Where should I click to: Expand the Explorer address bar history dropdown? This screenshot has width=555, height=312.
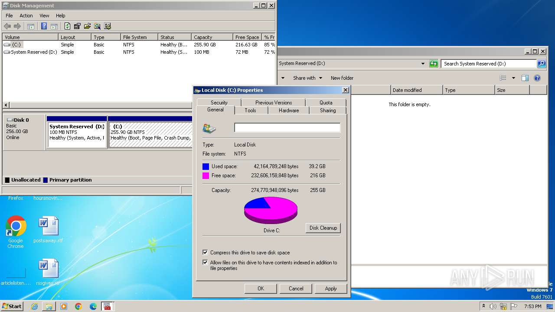pos(423,64)
